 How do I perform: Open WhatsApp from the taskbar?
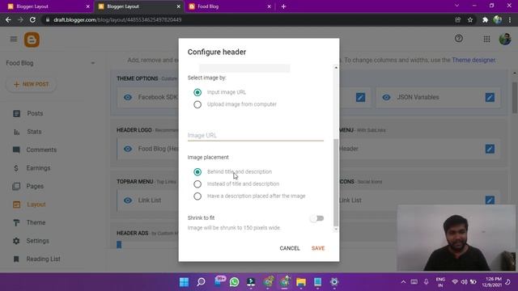click(234, 282)
